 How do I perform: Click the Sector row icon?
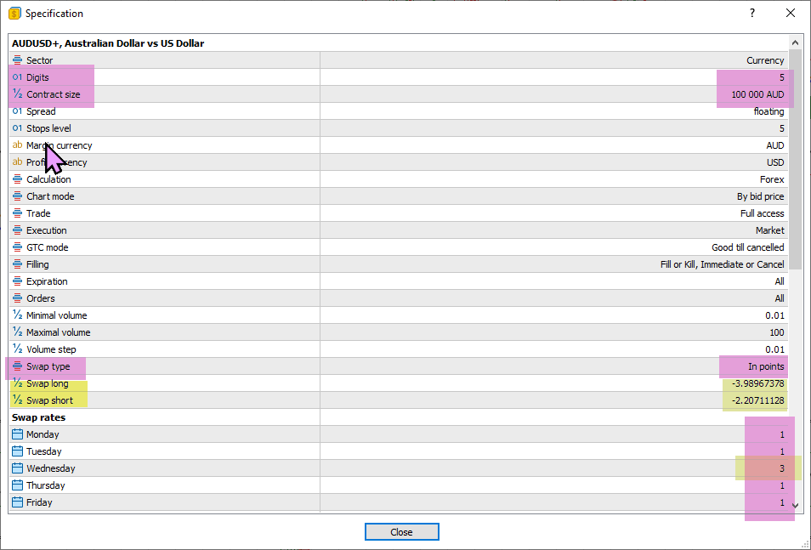pyautogui.click(x=17, y=60)
